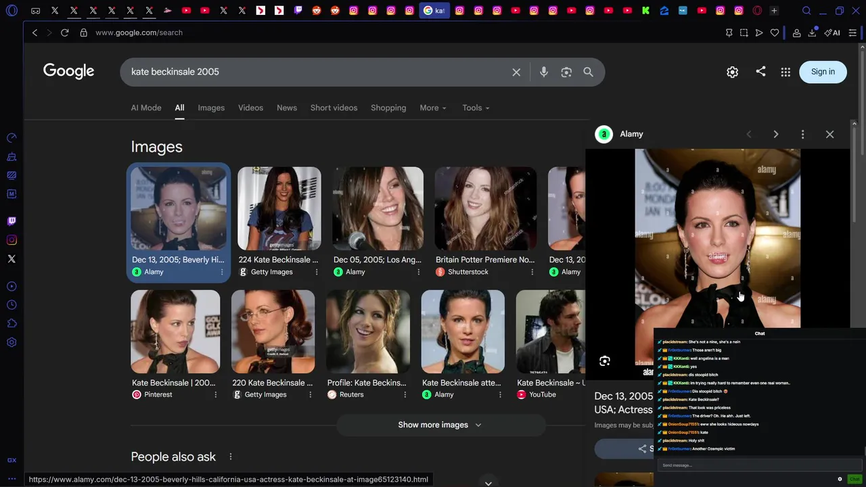Click the address bar URL
This screenshot has width=866, height=487.
[139, 32]
